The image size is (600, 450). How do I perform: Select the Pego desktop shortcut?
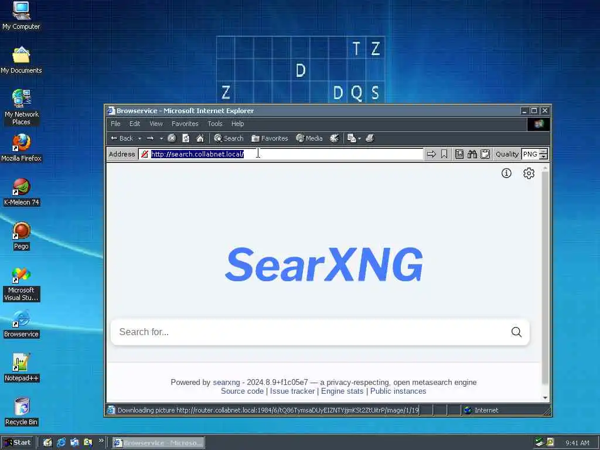click(21, 236)
